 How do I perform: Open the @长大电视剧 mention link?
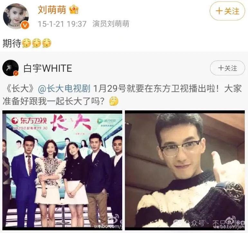64,88
